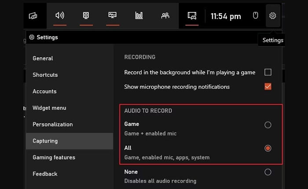
Task: Select Gaming features in the sidebar
Action: [x=54, y=157]
